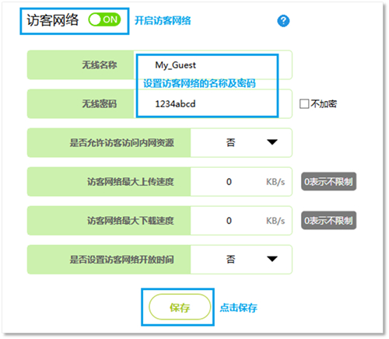This screenshot has height=339, width=389.
Task: Click the 访客网络 heading label
Action: pos(53,20)
